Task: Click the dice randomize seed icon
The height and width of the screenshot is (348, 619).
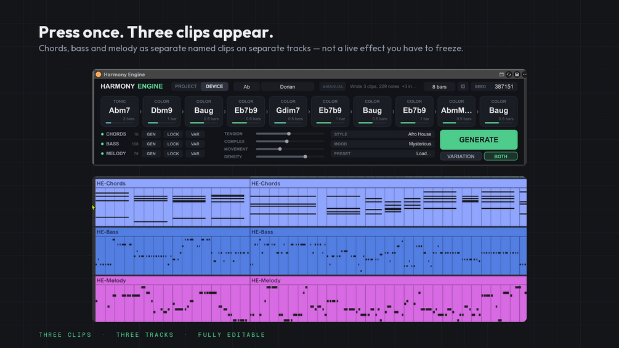Action: (463, 86)
